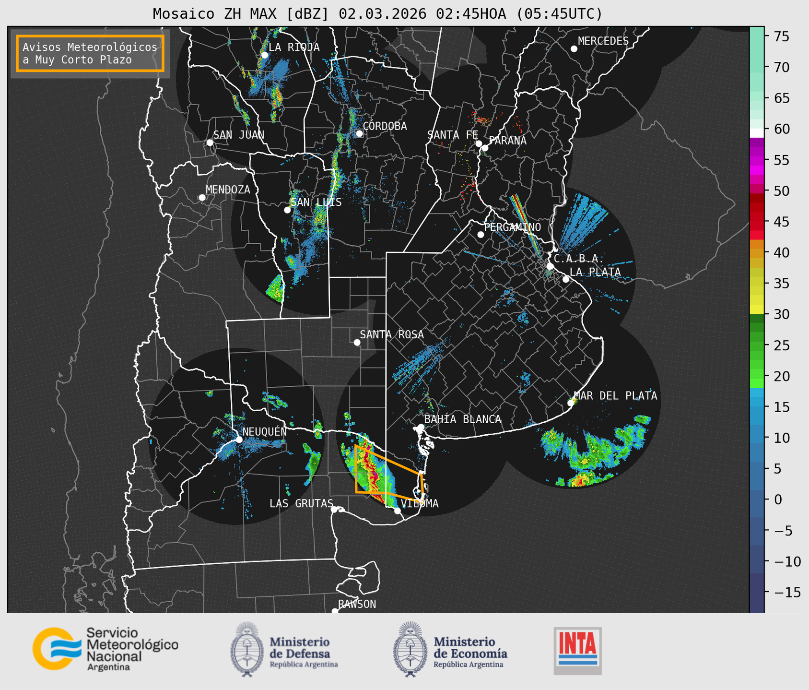Click the map title Mosaico ZH MAX
809x690 pixels.
click(377, 14)
